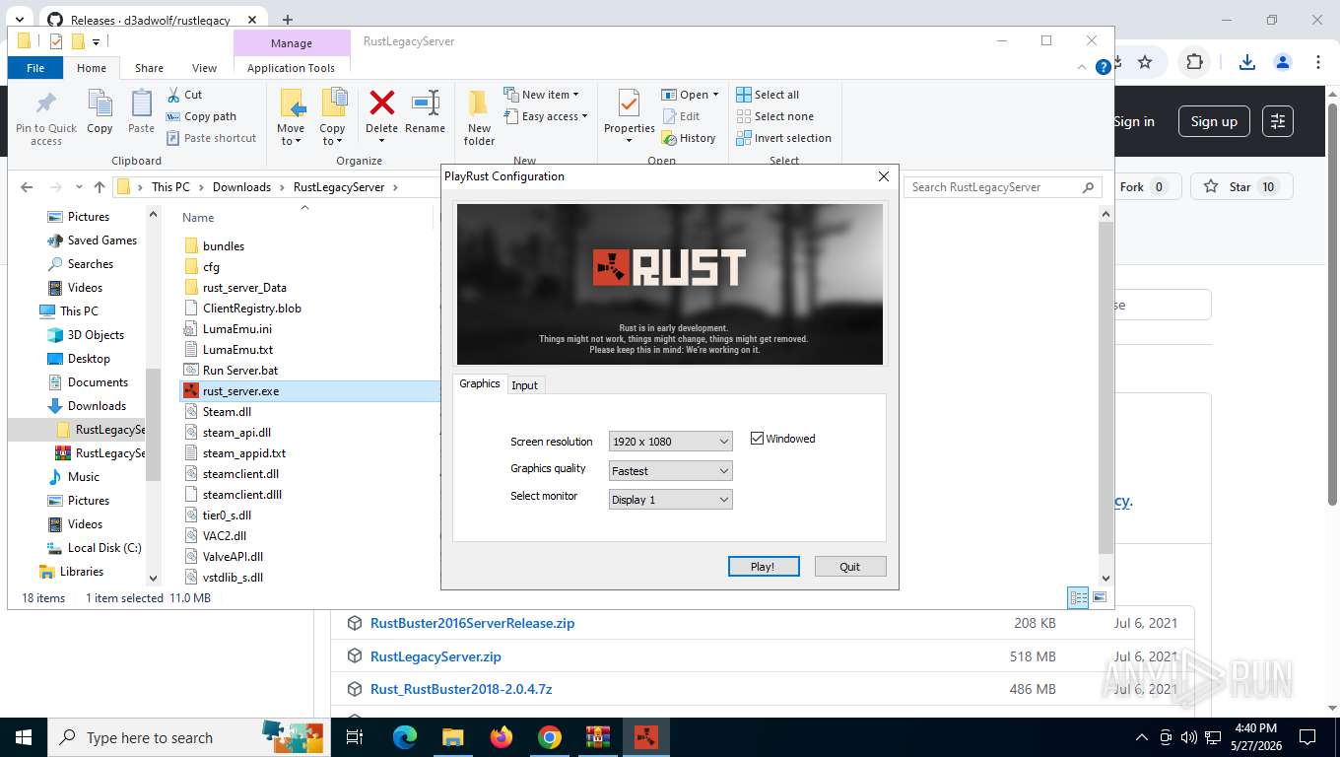The width and height of the screenshot is (1340, 757).
Task: Click the Quit button
Action: click(849, 567)
